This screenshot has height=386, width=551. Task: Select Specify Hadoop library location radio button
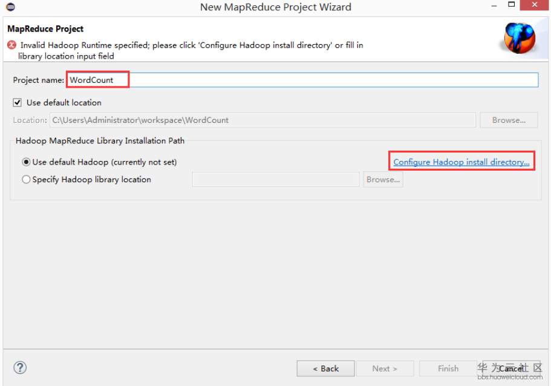coord(26,180)
